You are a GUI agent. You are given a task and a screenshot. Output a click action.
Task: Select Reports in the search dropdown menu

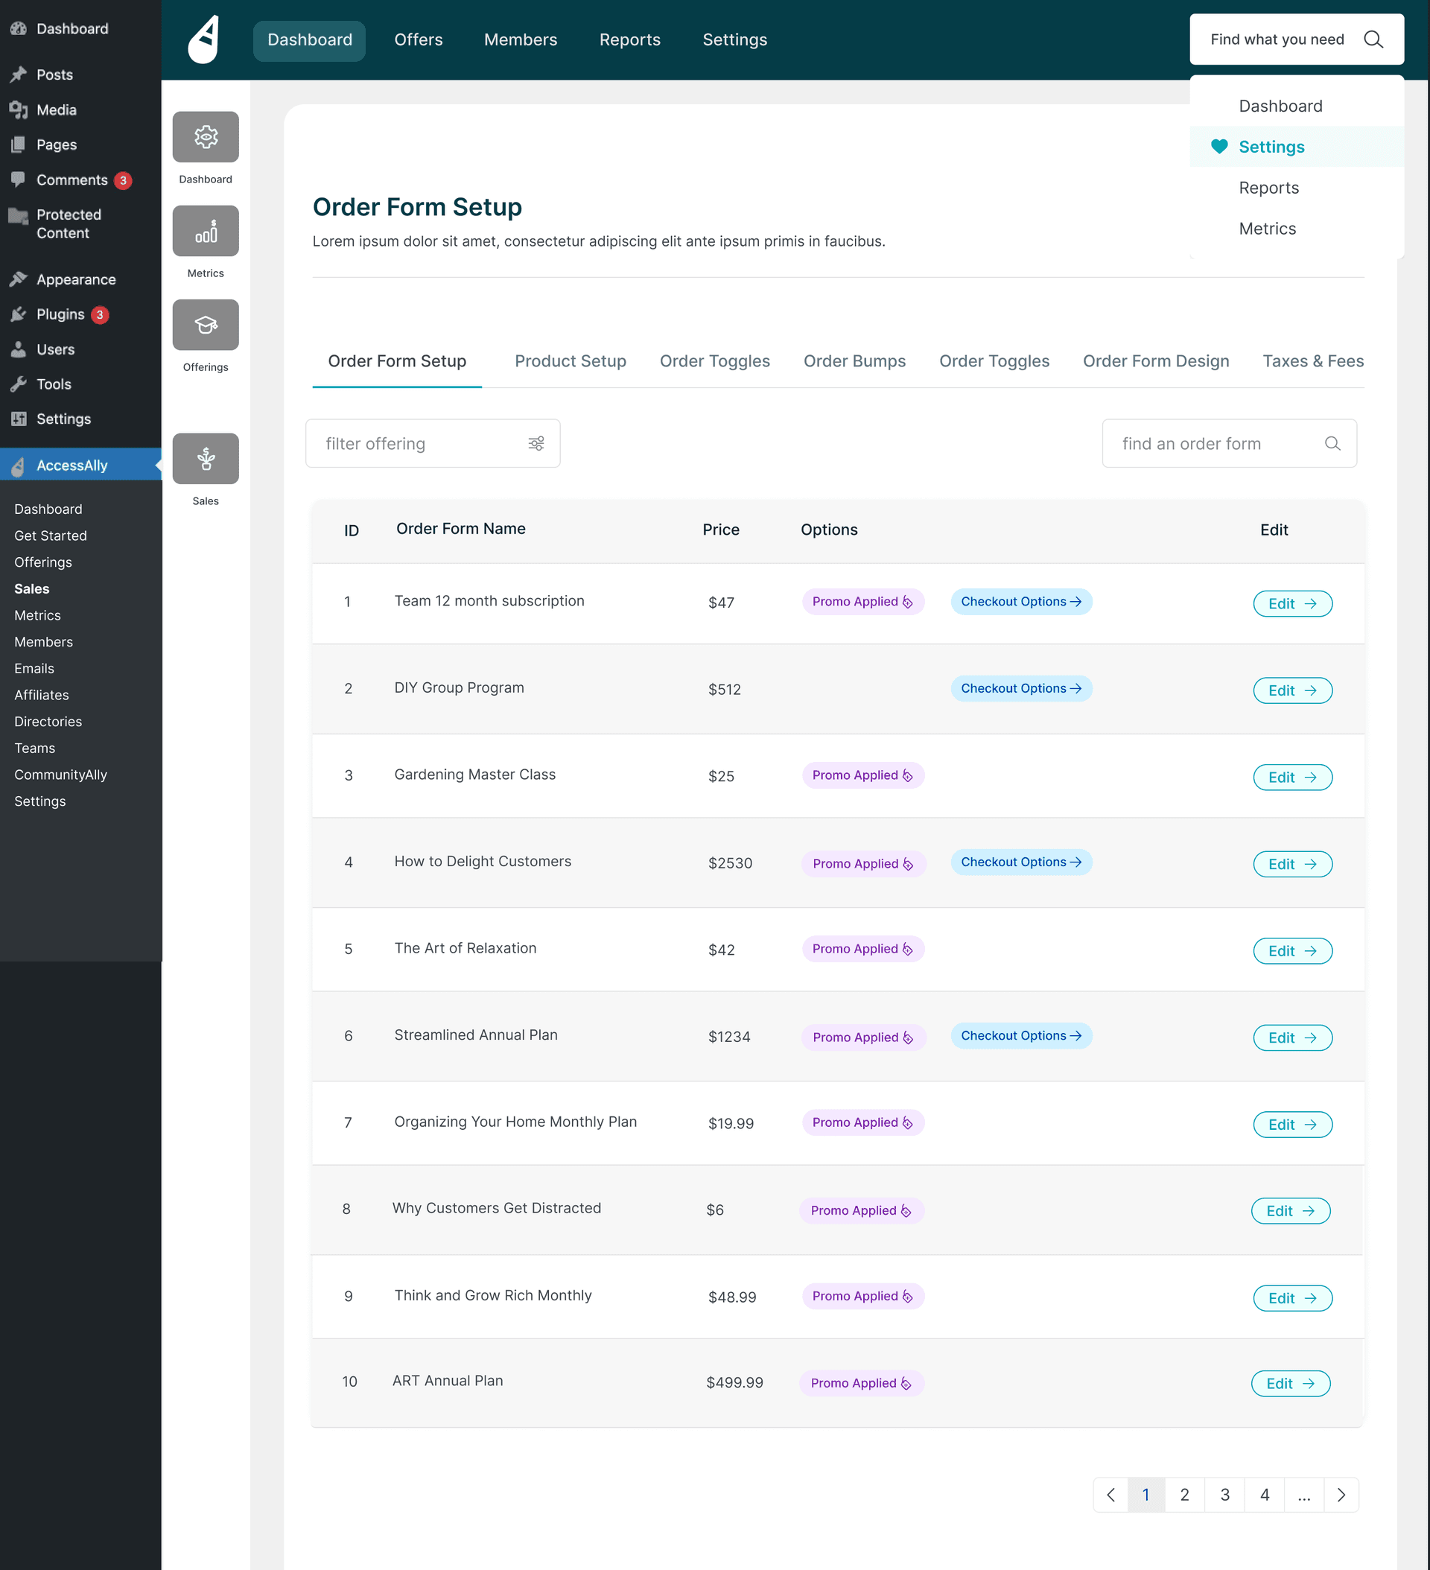[x=1268, y=188]
